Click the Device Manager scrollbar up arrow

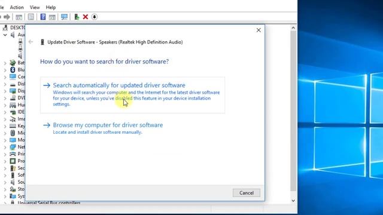293,28
